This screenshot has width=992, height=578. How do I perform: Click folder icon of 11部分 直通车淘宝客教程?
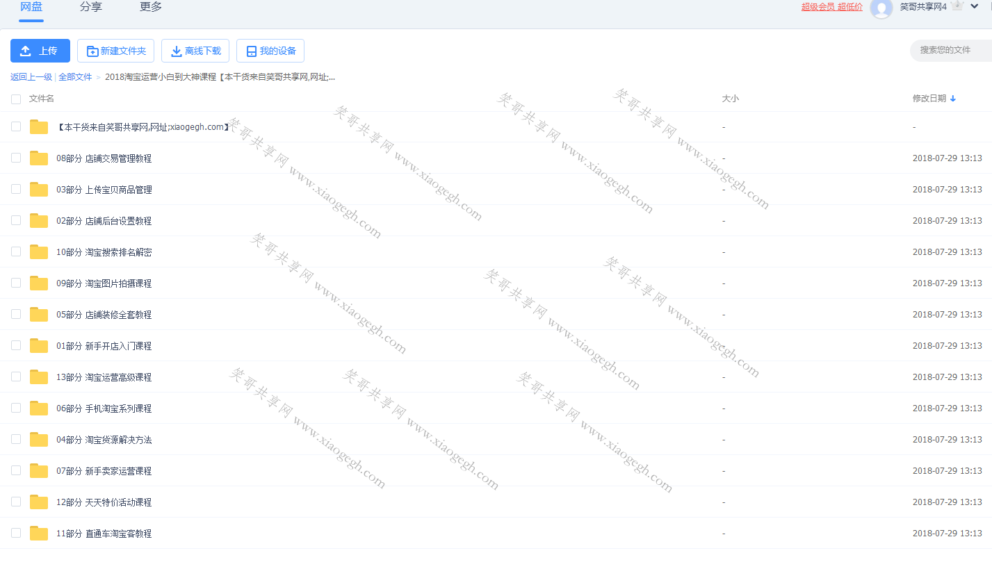click(x=39, y=534)
